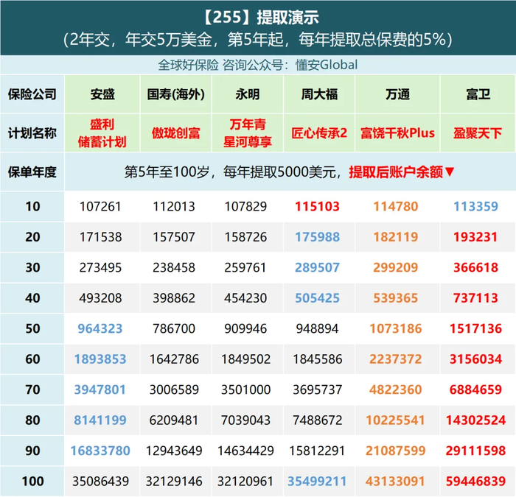Viewport: 516px width, 497px height.
Task: Click value 786700 in year 50 row
Action: (174, 328)
